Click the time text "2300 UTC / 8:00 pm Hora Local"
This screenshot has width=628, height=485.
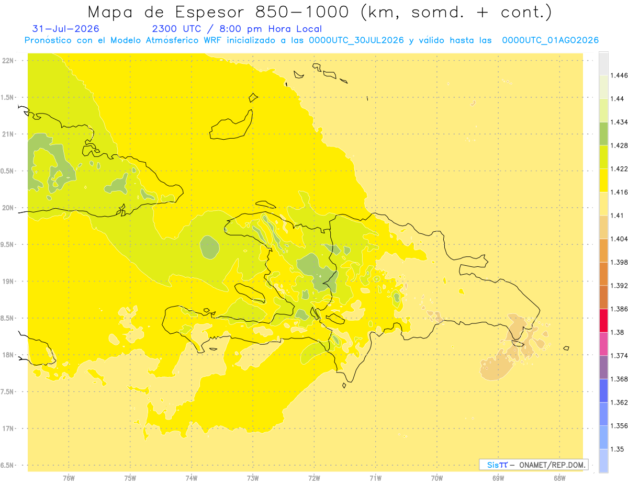coord(237,29)
